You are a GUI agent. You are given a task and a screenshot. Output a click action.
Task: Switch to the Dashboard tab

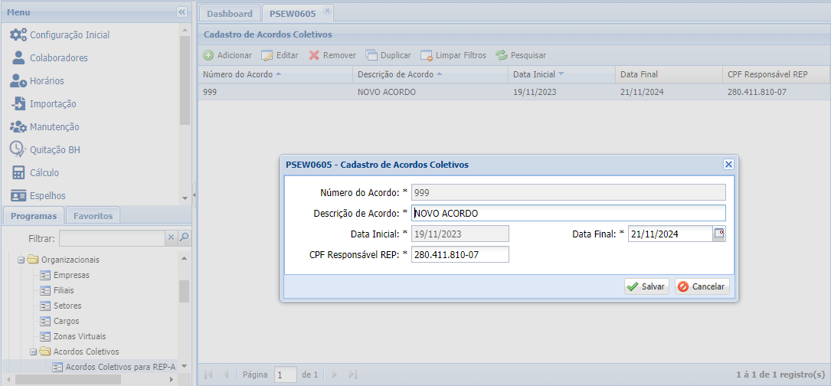[x=229, y=13]
